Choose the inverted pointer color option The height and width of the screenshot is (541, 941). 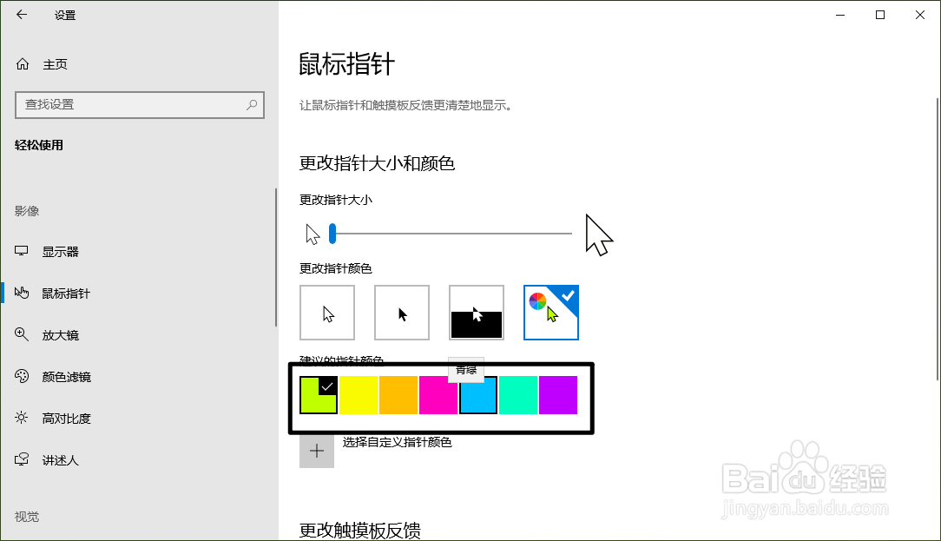point(477,313)
